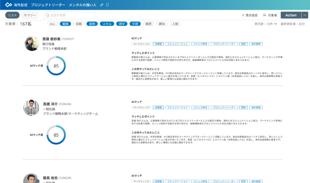Image resolution: width=310 pixels, height=183 pixels.
Task: Click 海外勤務 tag in 高橋 洋介's card
Action: click(256, 107)
